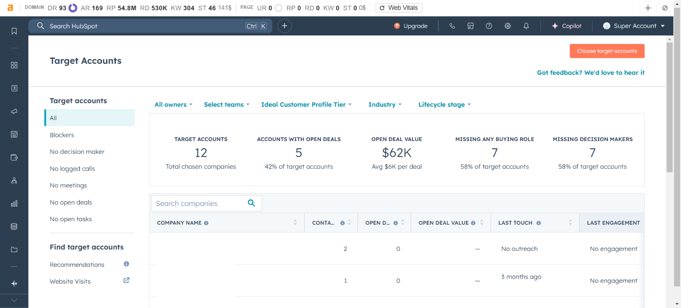Open the Library folder icon in sidebar

pyautogui.click(x=14, y=250)
